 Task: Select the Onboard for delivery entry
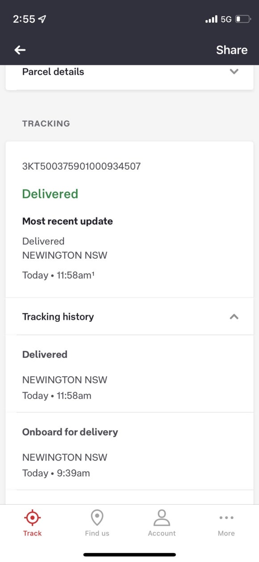pos(129,451)
